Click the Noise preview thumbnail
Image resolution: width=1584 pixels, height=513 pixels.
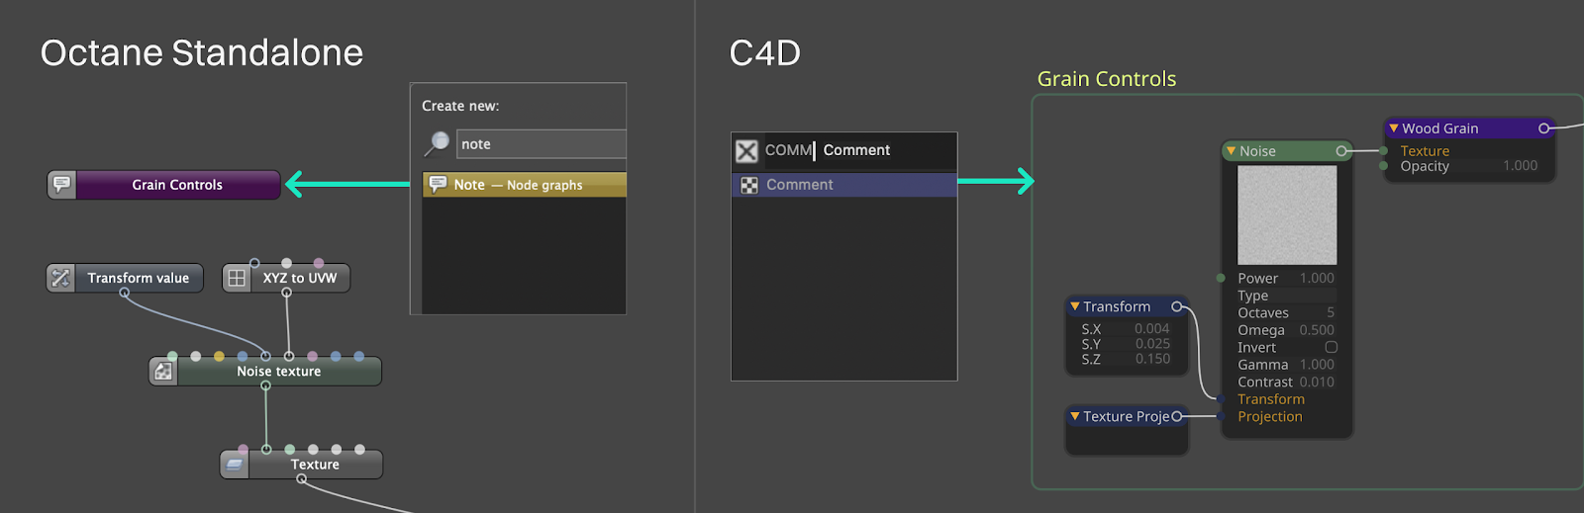click(x=1287, y=214)
